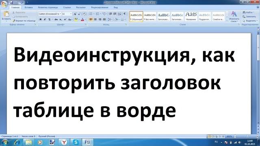Start a bulleted list
This screenshot has height=146, width=260.
(x=91, y=14)
